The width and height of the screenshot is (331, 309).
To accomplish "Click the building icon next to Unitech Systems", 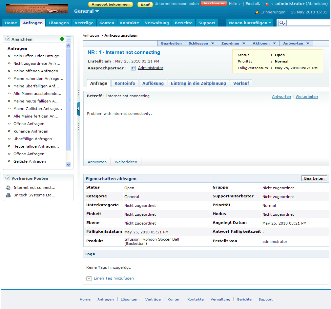I will [9, 195].
